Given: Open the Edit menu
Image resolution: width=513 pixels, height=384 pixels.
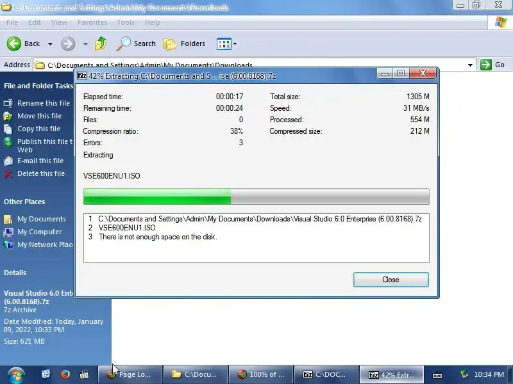Looking at the screenshot, I should point(35,22).
